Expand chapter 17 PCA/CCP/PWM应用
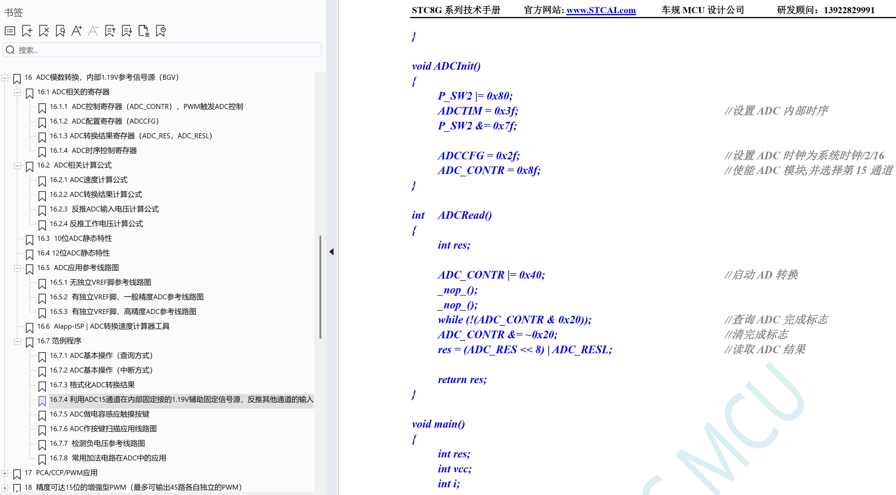The image size is (896, 495). [x=5, y=473]
